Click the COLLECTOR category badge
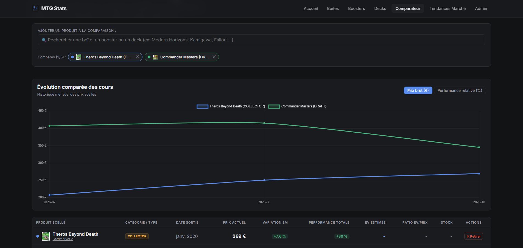This screenshot has width=523, height=248. [137, 236]
